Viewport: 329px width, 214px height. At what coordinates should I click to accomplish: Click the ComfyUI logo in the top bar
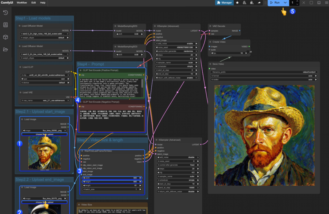tap(7, 3)
